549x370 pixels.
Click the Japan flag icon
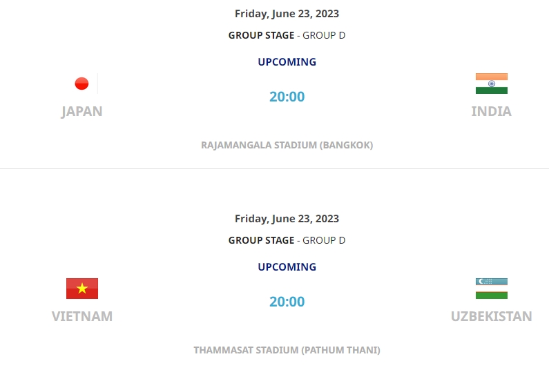click(x=82, y=84)
